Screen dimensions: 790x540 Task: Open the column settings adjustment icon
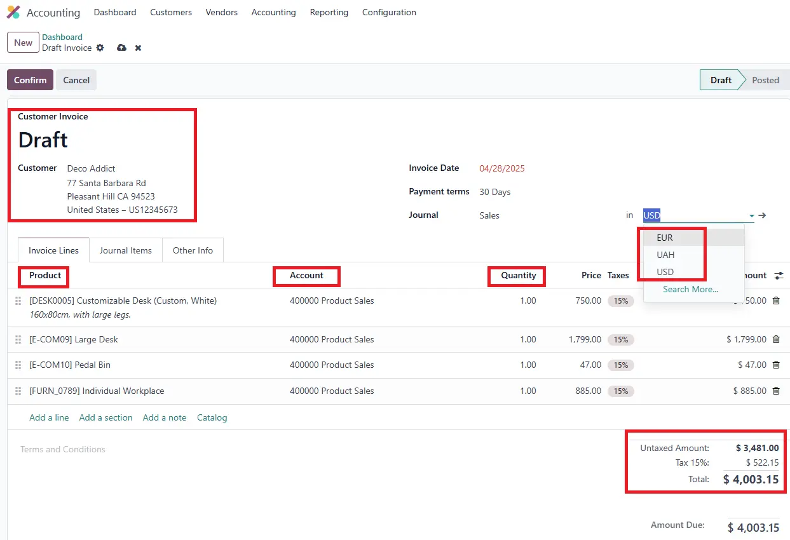pos(779,276)
